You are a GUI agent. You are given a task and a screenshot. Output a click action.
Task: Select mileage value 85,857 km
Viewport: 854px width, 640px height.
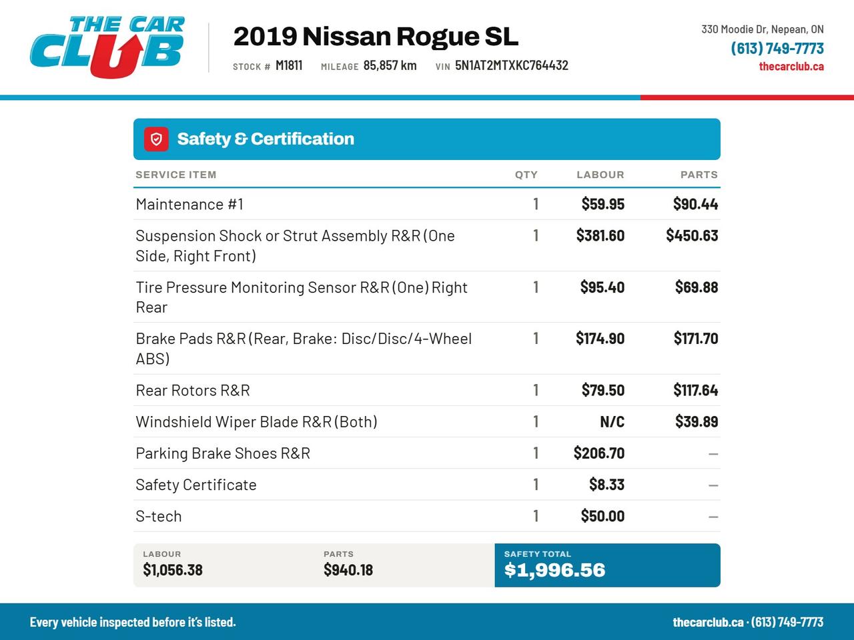[x=390, y=65]
